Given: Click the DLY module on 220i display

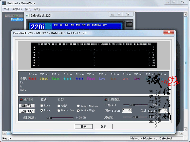Looking at the screenshot, I should click(99, 25).
